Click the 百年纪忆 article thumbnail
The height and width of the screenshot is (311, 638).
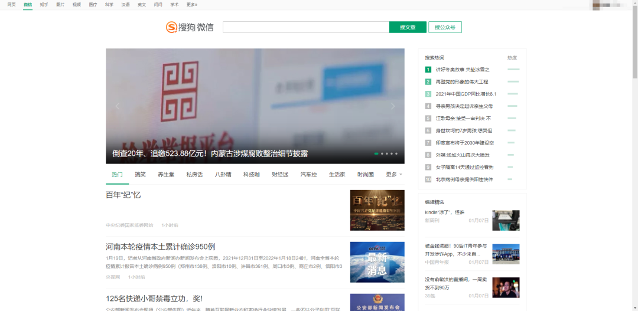[377, 210]
